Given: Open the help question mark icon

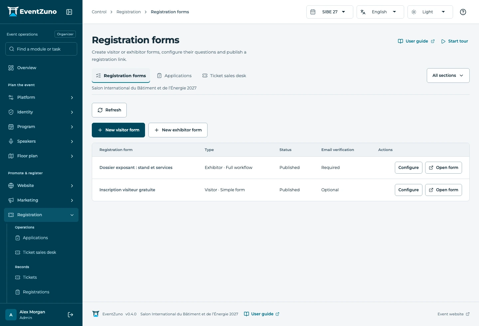Looking at the screenshot, I should pyautogui.click(x=463, y=12).
